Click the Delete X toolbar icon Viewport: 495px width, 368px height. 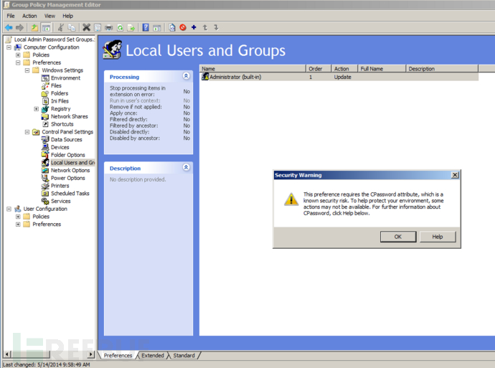point(86,28)
